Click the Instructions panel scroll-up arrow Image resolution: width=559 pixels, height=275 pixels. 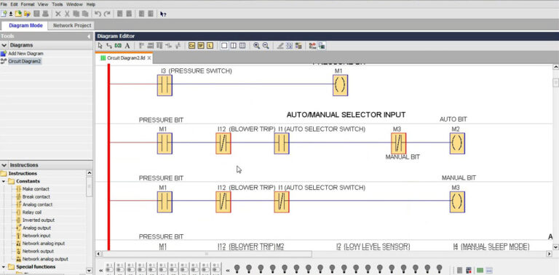pyautogui.click(x=89, y=173)
